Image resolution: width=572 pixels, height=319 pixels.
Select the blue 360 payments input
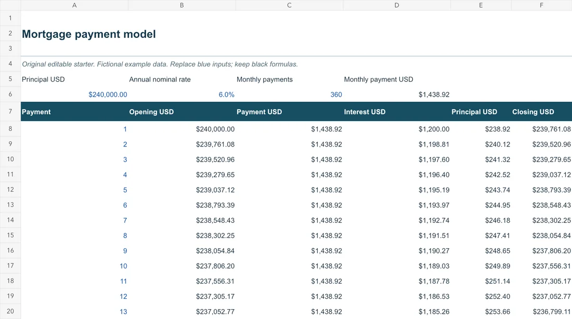point(336,95)
